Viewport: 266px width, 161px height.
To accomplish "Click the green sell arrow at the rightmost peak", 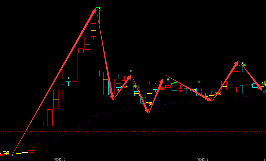I will coord(243,63).
